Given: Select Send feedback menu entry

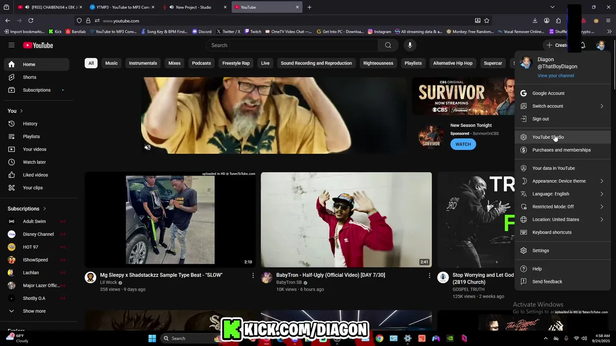Looking at the screenshot, I should click(563, 282).
